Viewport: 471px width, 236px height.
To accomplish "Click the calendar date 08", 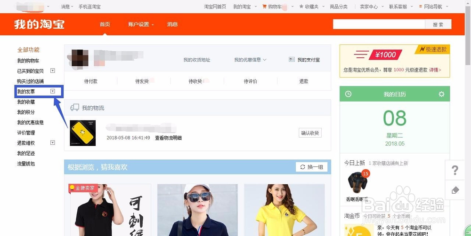I will point(395,118).
